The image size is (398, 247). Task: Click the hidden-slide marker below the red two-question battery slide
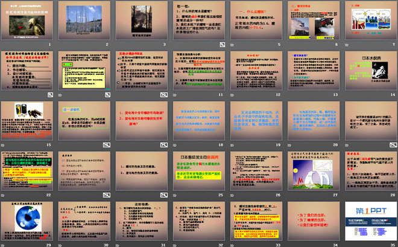(x=164, y=145)
